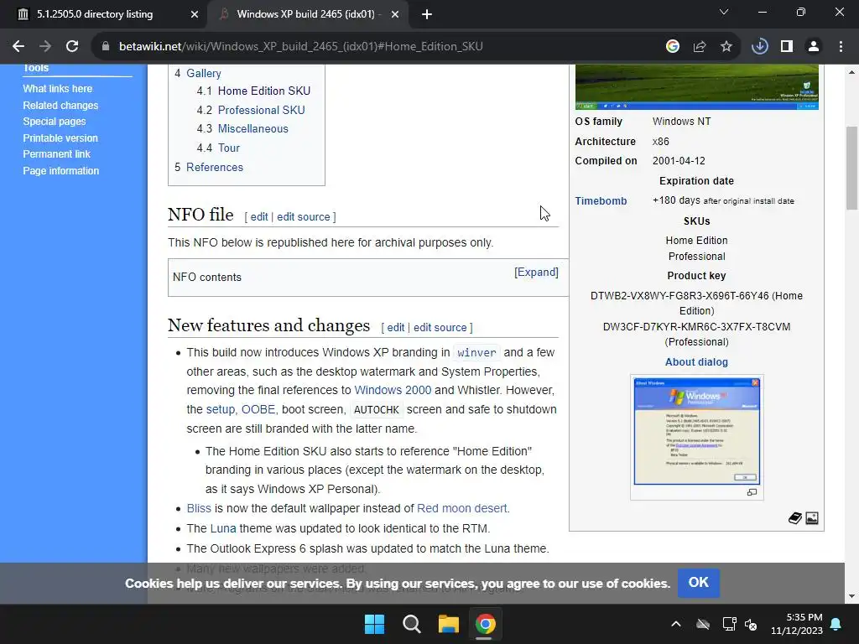Open the Red moon desert link
This screenshot has height=644, width=859.
click(462, 508)
